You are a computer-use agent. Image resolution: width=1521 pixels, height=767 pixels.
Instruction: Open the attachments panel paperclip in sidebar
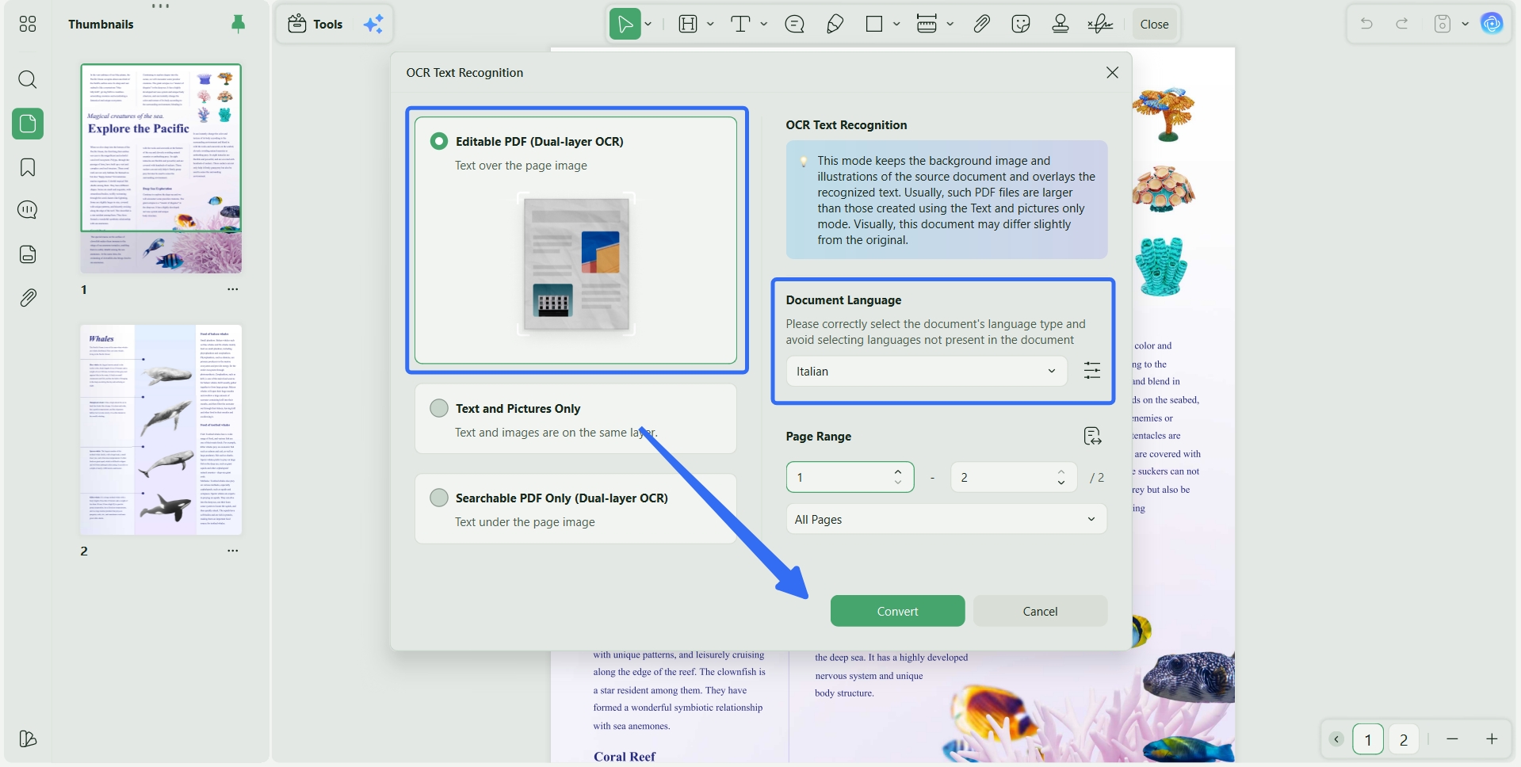[28, 298]
